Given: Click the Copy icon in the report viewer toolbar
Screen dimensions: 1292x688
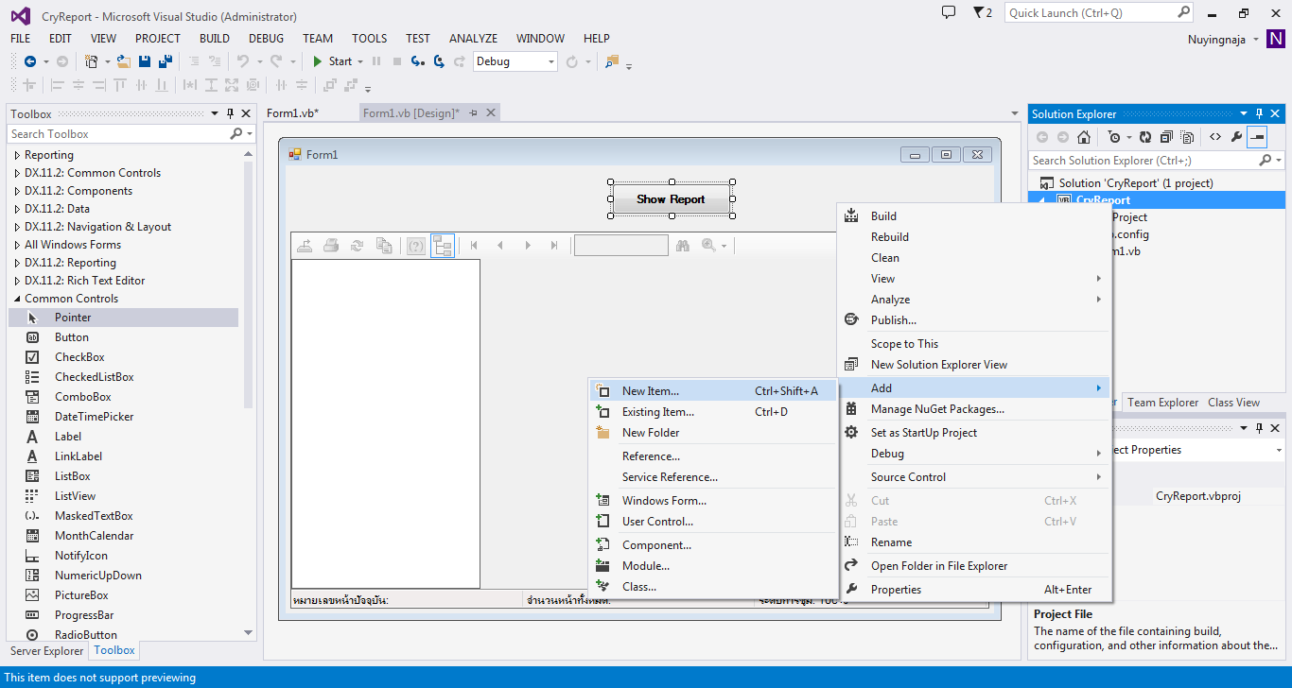Looking at the screenshot, I should [384, 246].
